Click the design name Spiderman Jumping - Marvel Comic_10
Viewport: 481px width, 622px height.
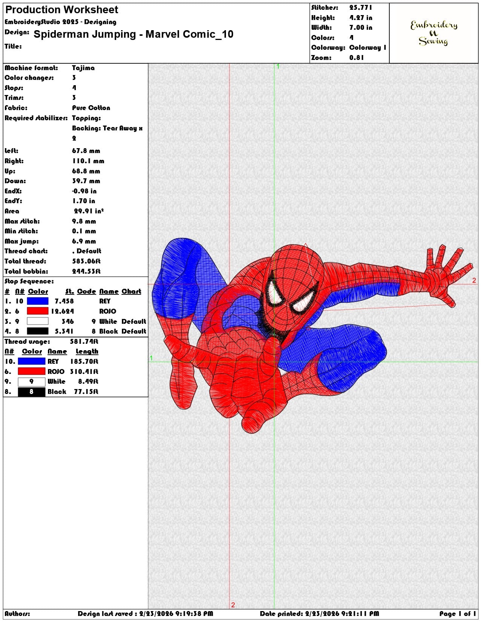pos(134,34)
